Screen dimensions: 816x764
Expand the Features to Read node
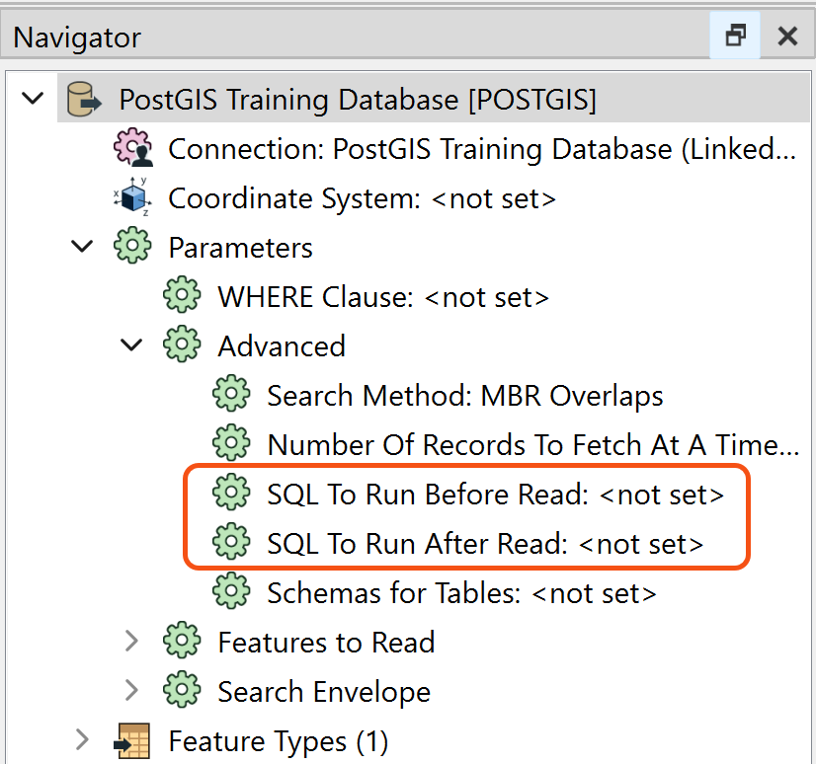coord(132,643)
